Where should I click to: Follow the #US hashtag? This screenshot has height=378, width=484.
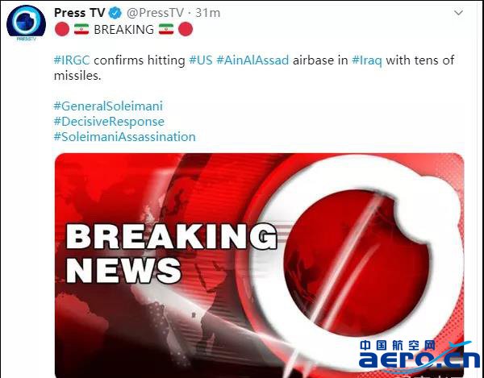click(201, 60)
